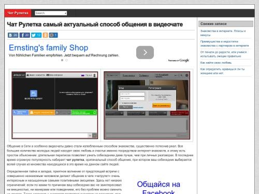Viewport: 259px width, 194px height.
Task: Open the right chat registration screenshot thumbnail
Action: point(147,106)
